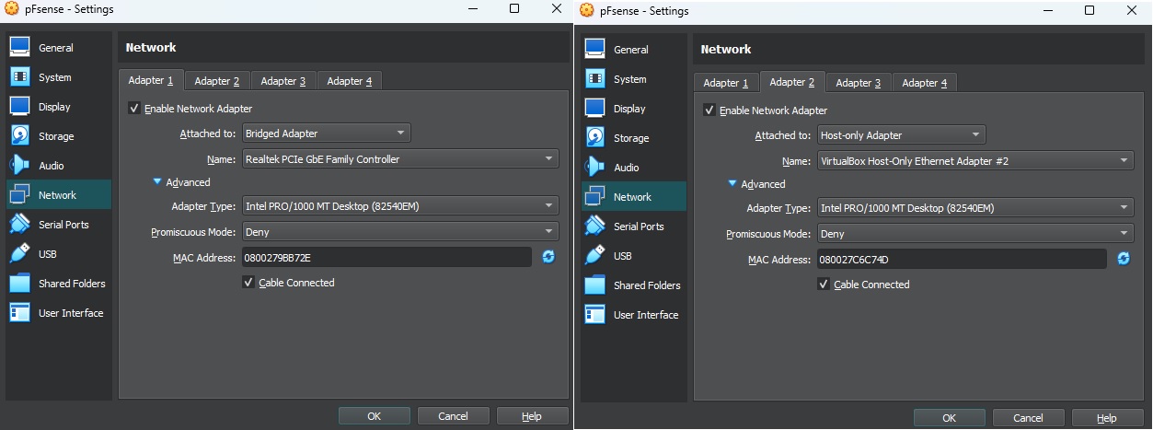Screen dimensions: 1153x430
Task: Click MAC Address field 0800279BB72E
Action: [386, 257]
